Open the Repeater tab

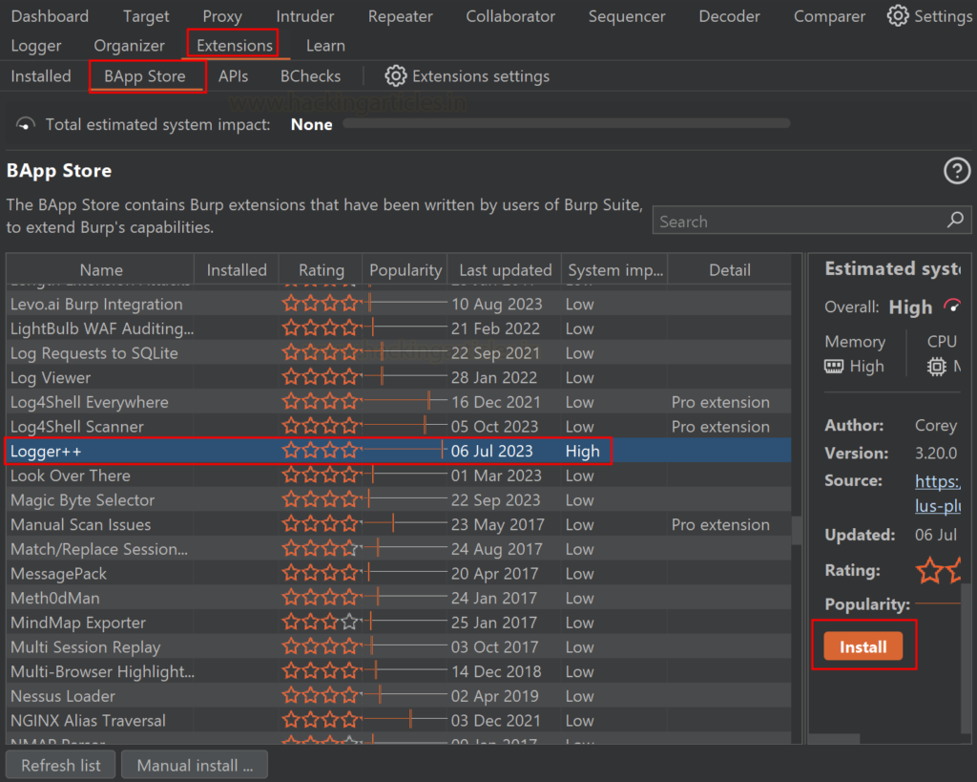(400, 16)
